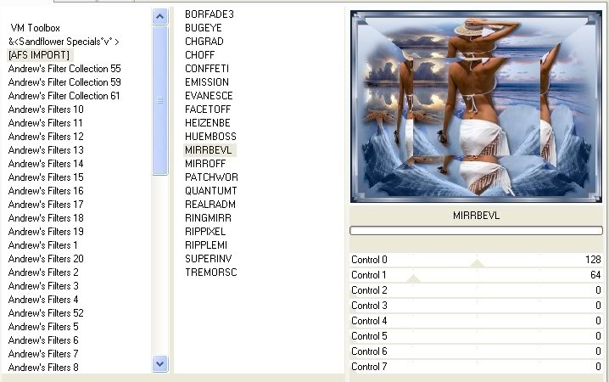Pick the RIPPLEMI filter
609x382 pixels.
pos(208,245)
